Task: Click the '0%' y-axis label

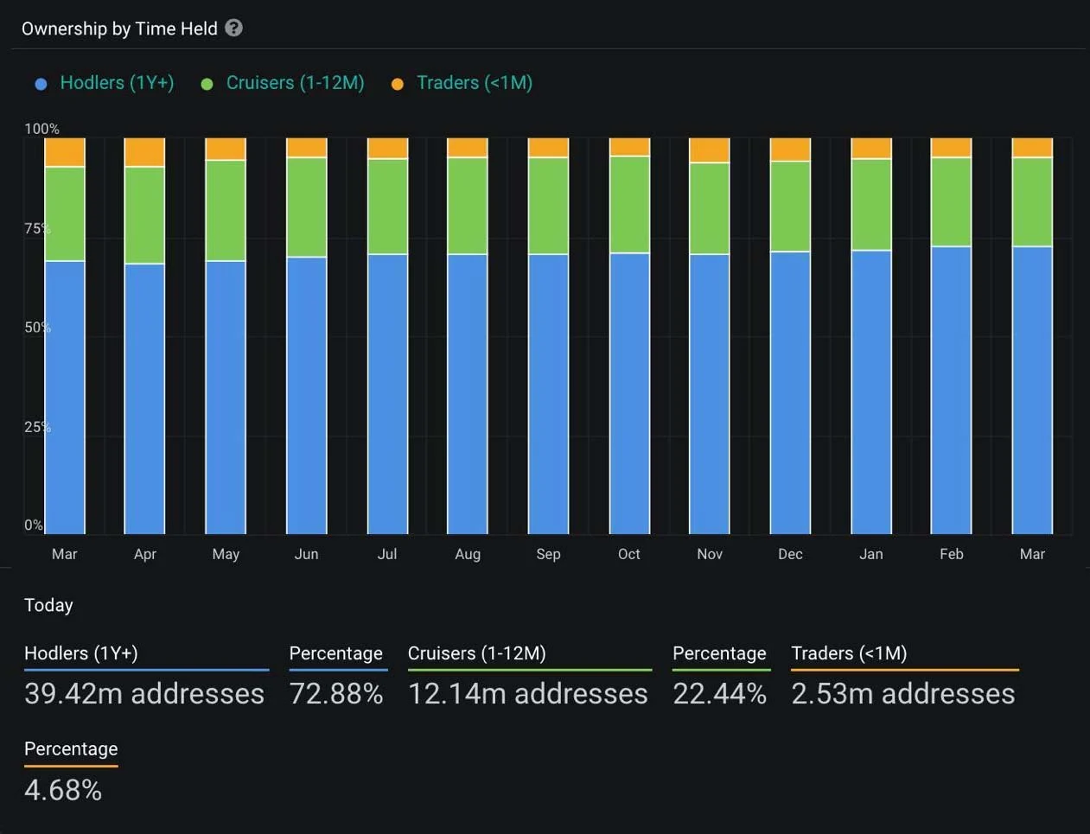Action: (x=34, y=525)
